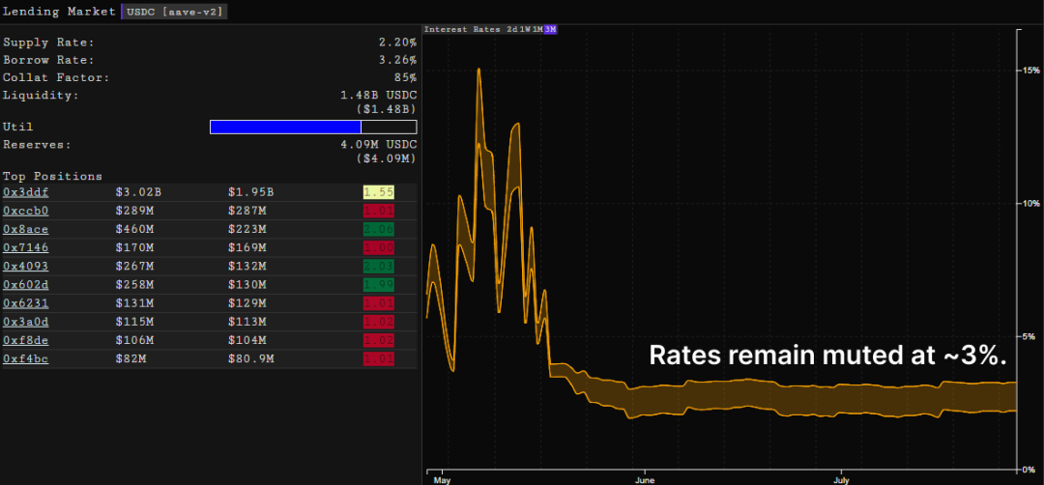Select the 3M chart range
1044x485 pixels.
pos(550,29)
